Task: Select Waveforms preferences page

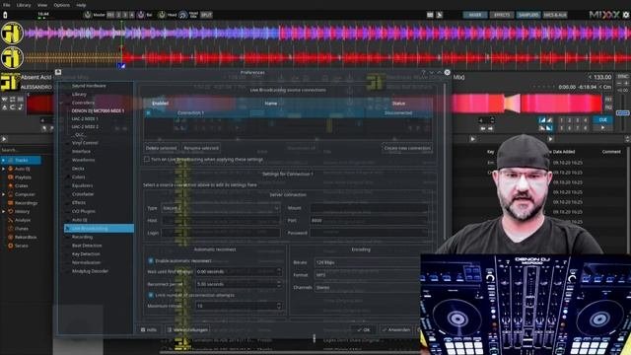Action: coord(83,160)
